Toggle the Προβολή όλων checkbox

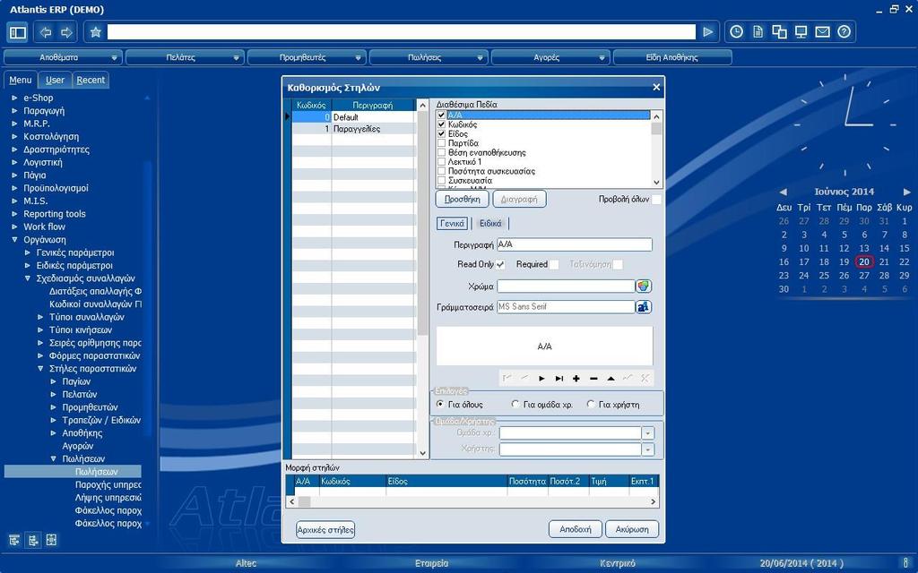tap(656, 200)
